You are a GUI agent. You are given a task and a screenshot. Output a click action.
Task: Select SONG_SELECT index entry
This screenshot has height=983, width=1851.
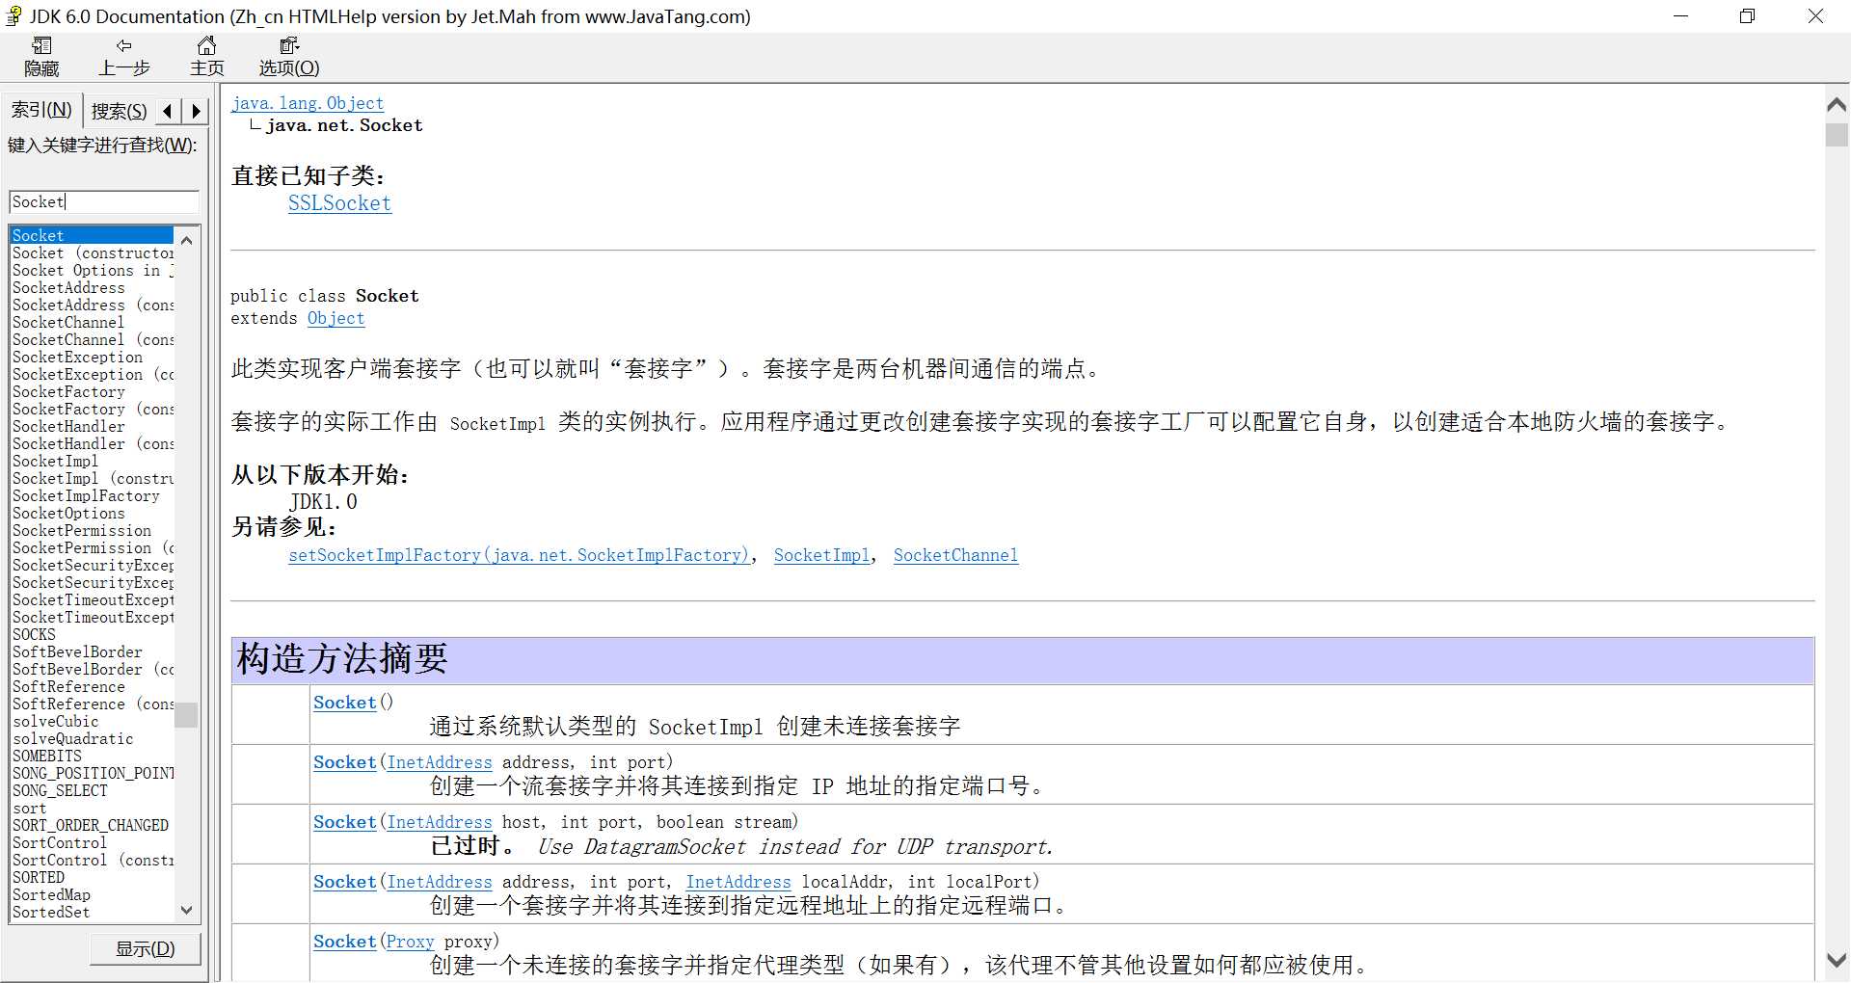click(x=60, y=790)
